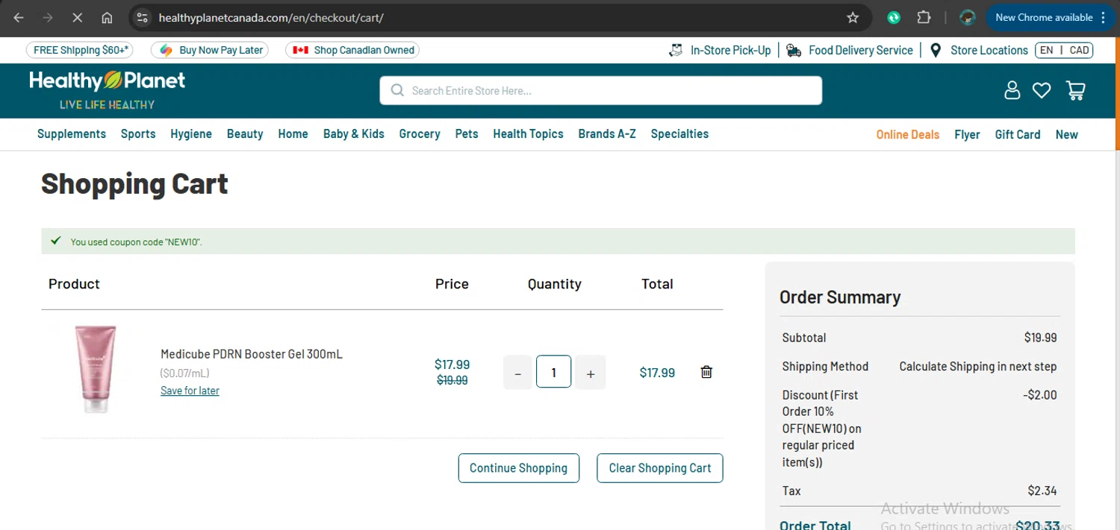Image resolution: width=1120 pixels, height=530 pixels.
Task: Open green circular browser extension icon
Action: (894, 17)
